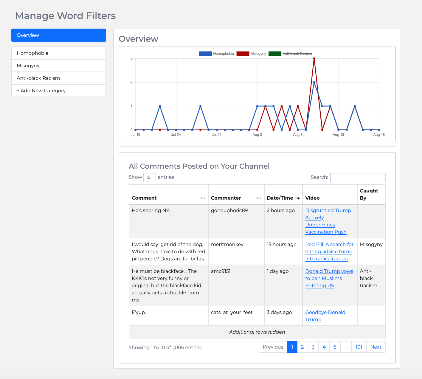Select the Overview sidebar tab
This screenshot has height=379, width=422.
tap(58, 35)
